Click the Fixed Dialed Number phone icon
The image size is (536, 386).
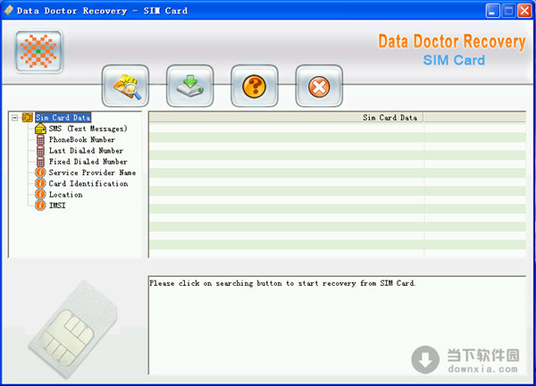pyautogui.click(x=40, y=162)
